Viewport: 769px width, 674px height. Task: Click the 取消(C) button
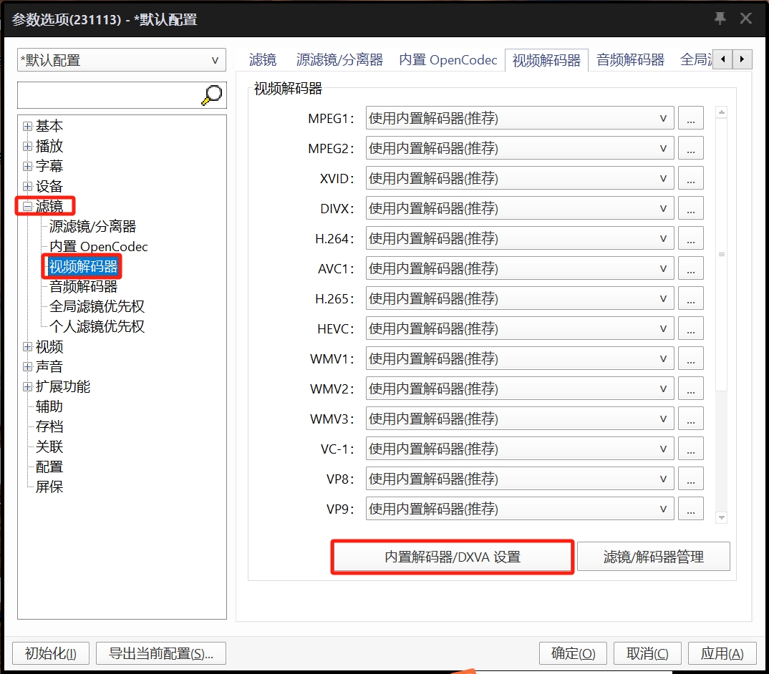[647, 653]
